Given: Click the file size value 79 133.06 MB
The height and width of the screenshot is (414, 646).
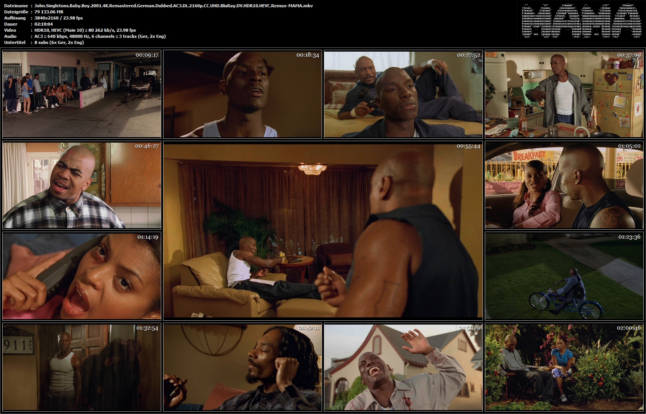Looking at the screenshot, I should [x=49, y=12].
